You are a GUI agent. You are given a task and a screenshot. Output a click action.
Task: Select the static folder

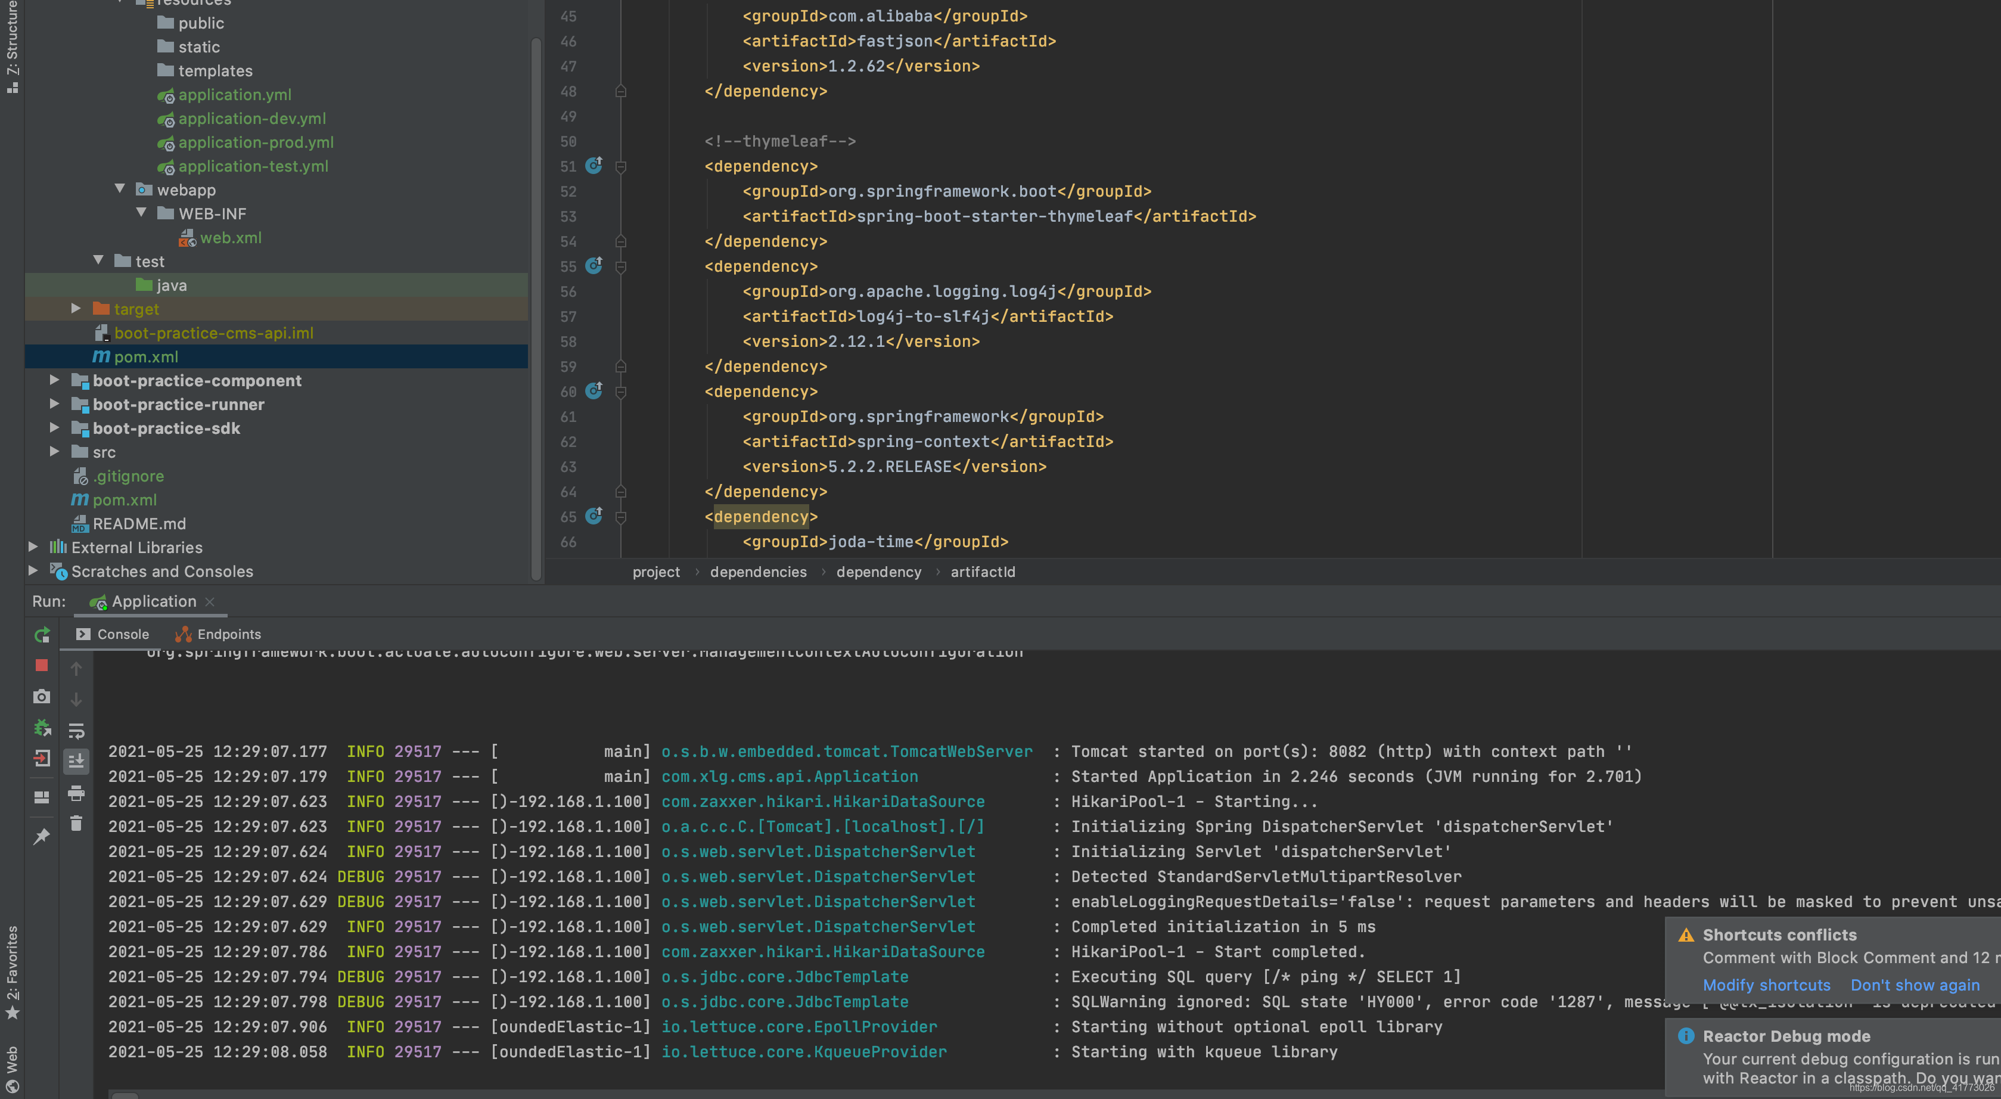pos(199,46)
